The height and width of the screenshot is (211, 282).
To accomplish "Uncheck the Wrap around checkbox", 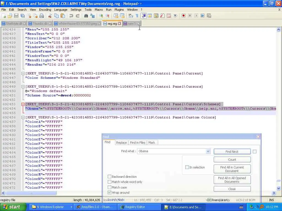I will click(x=109, y=193).
